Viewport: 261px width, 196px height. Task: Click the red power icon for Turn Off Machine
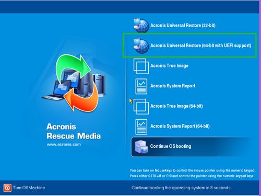(x=7, y=188)
